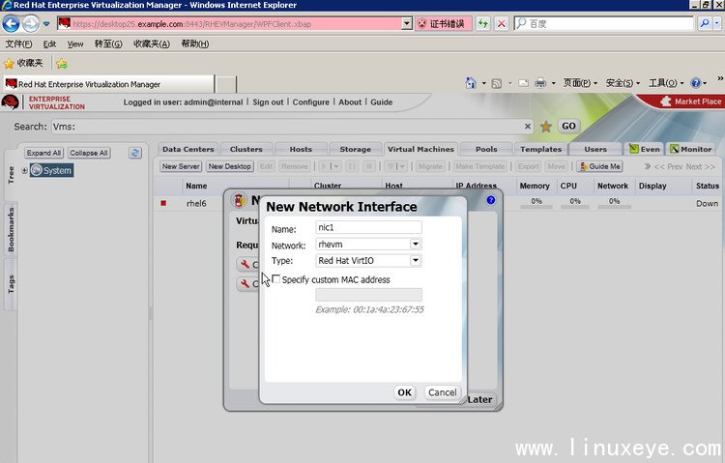Switch to the Templates tab
Screen dimensions: 725x463
click(x=540, y=149)
